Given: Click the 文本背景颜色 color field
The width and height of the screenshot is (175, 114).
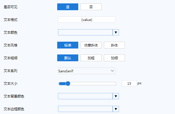Looking at the screenshot, I should coord(85,96).
